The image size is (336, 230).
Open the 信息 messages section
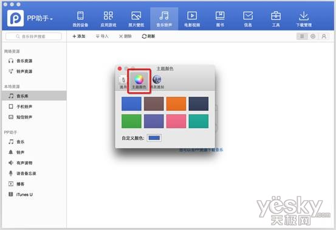click(x=248, y=19)
